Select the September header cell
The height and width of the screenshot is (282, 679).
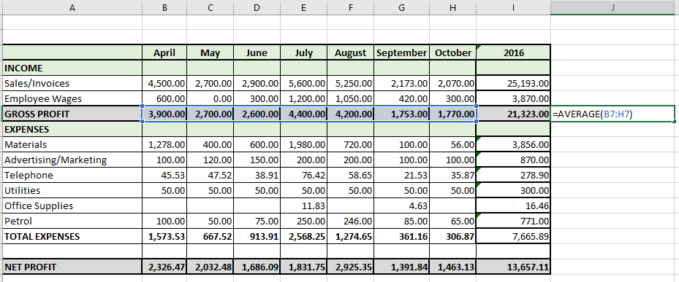pyautogui.click(x=402, y=52)
